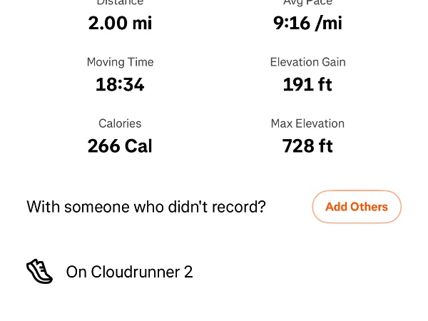
Task: Tap the 2.00 mi distance value
Action: click(120, 23)
